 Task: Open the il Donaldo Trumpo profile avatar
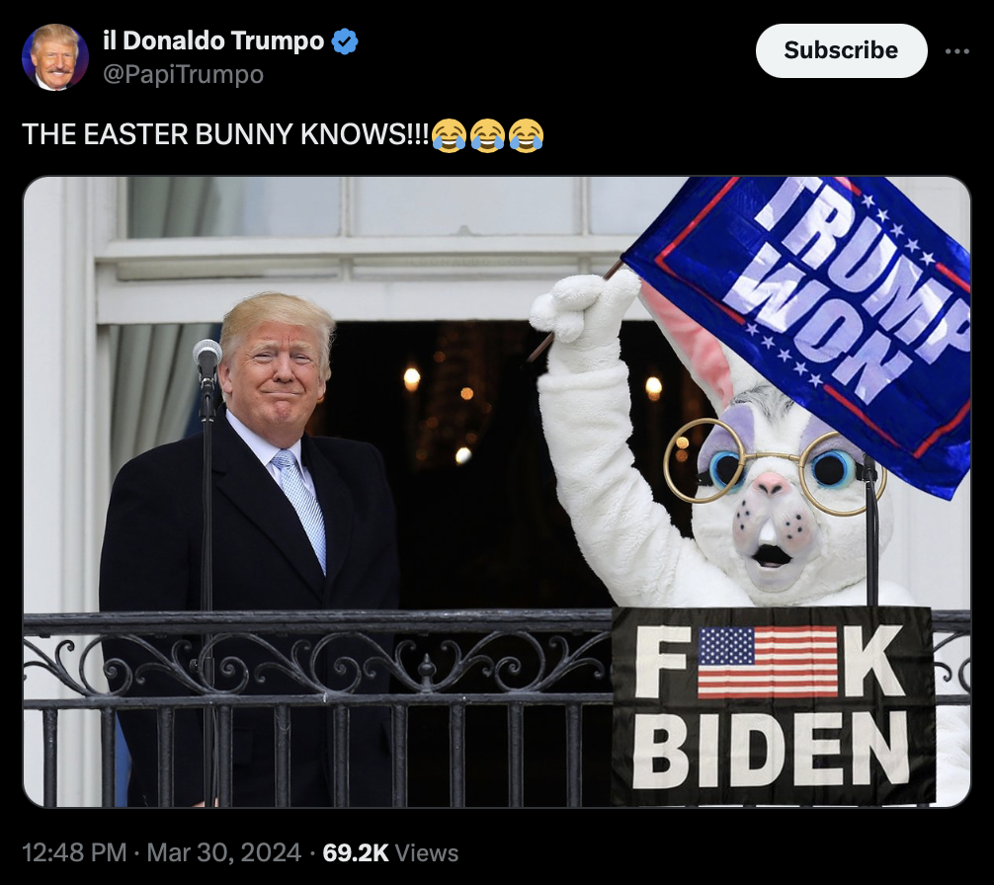click(55, 57)
